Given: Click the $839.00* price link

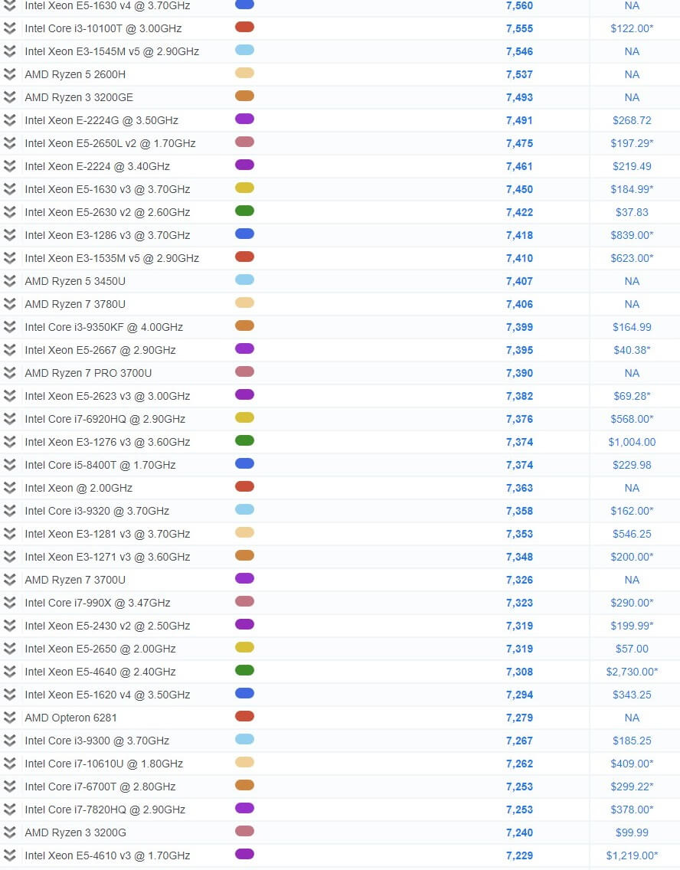Looking at the screenshot, I should (632, 235).
